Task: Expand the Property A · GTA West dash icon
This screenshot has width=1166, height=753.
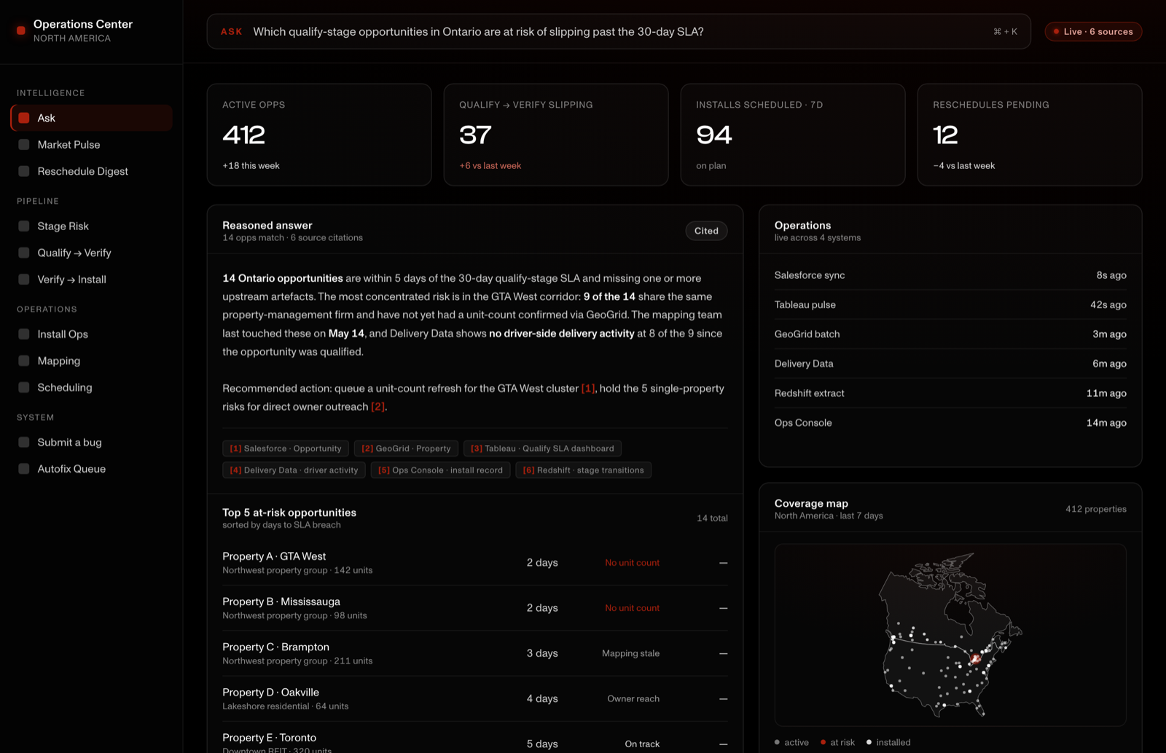Action: pyautogui.click(x=723, y=563)
